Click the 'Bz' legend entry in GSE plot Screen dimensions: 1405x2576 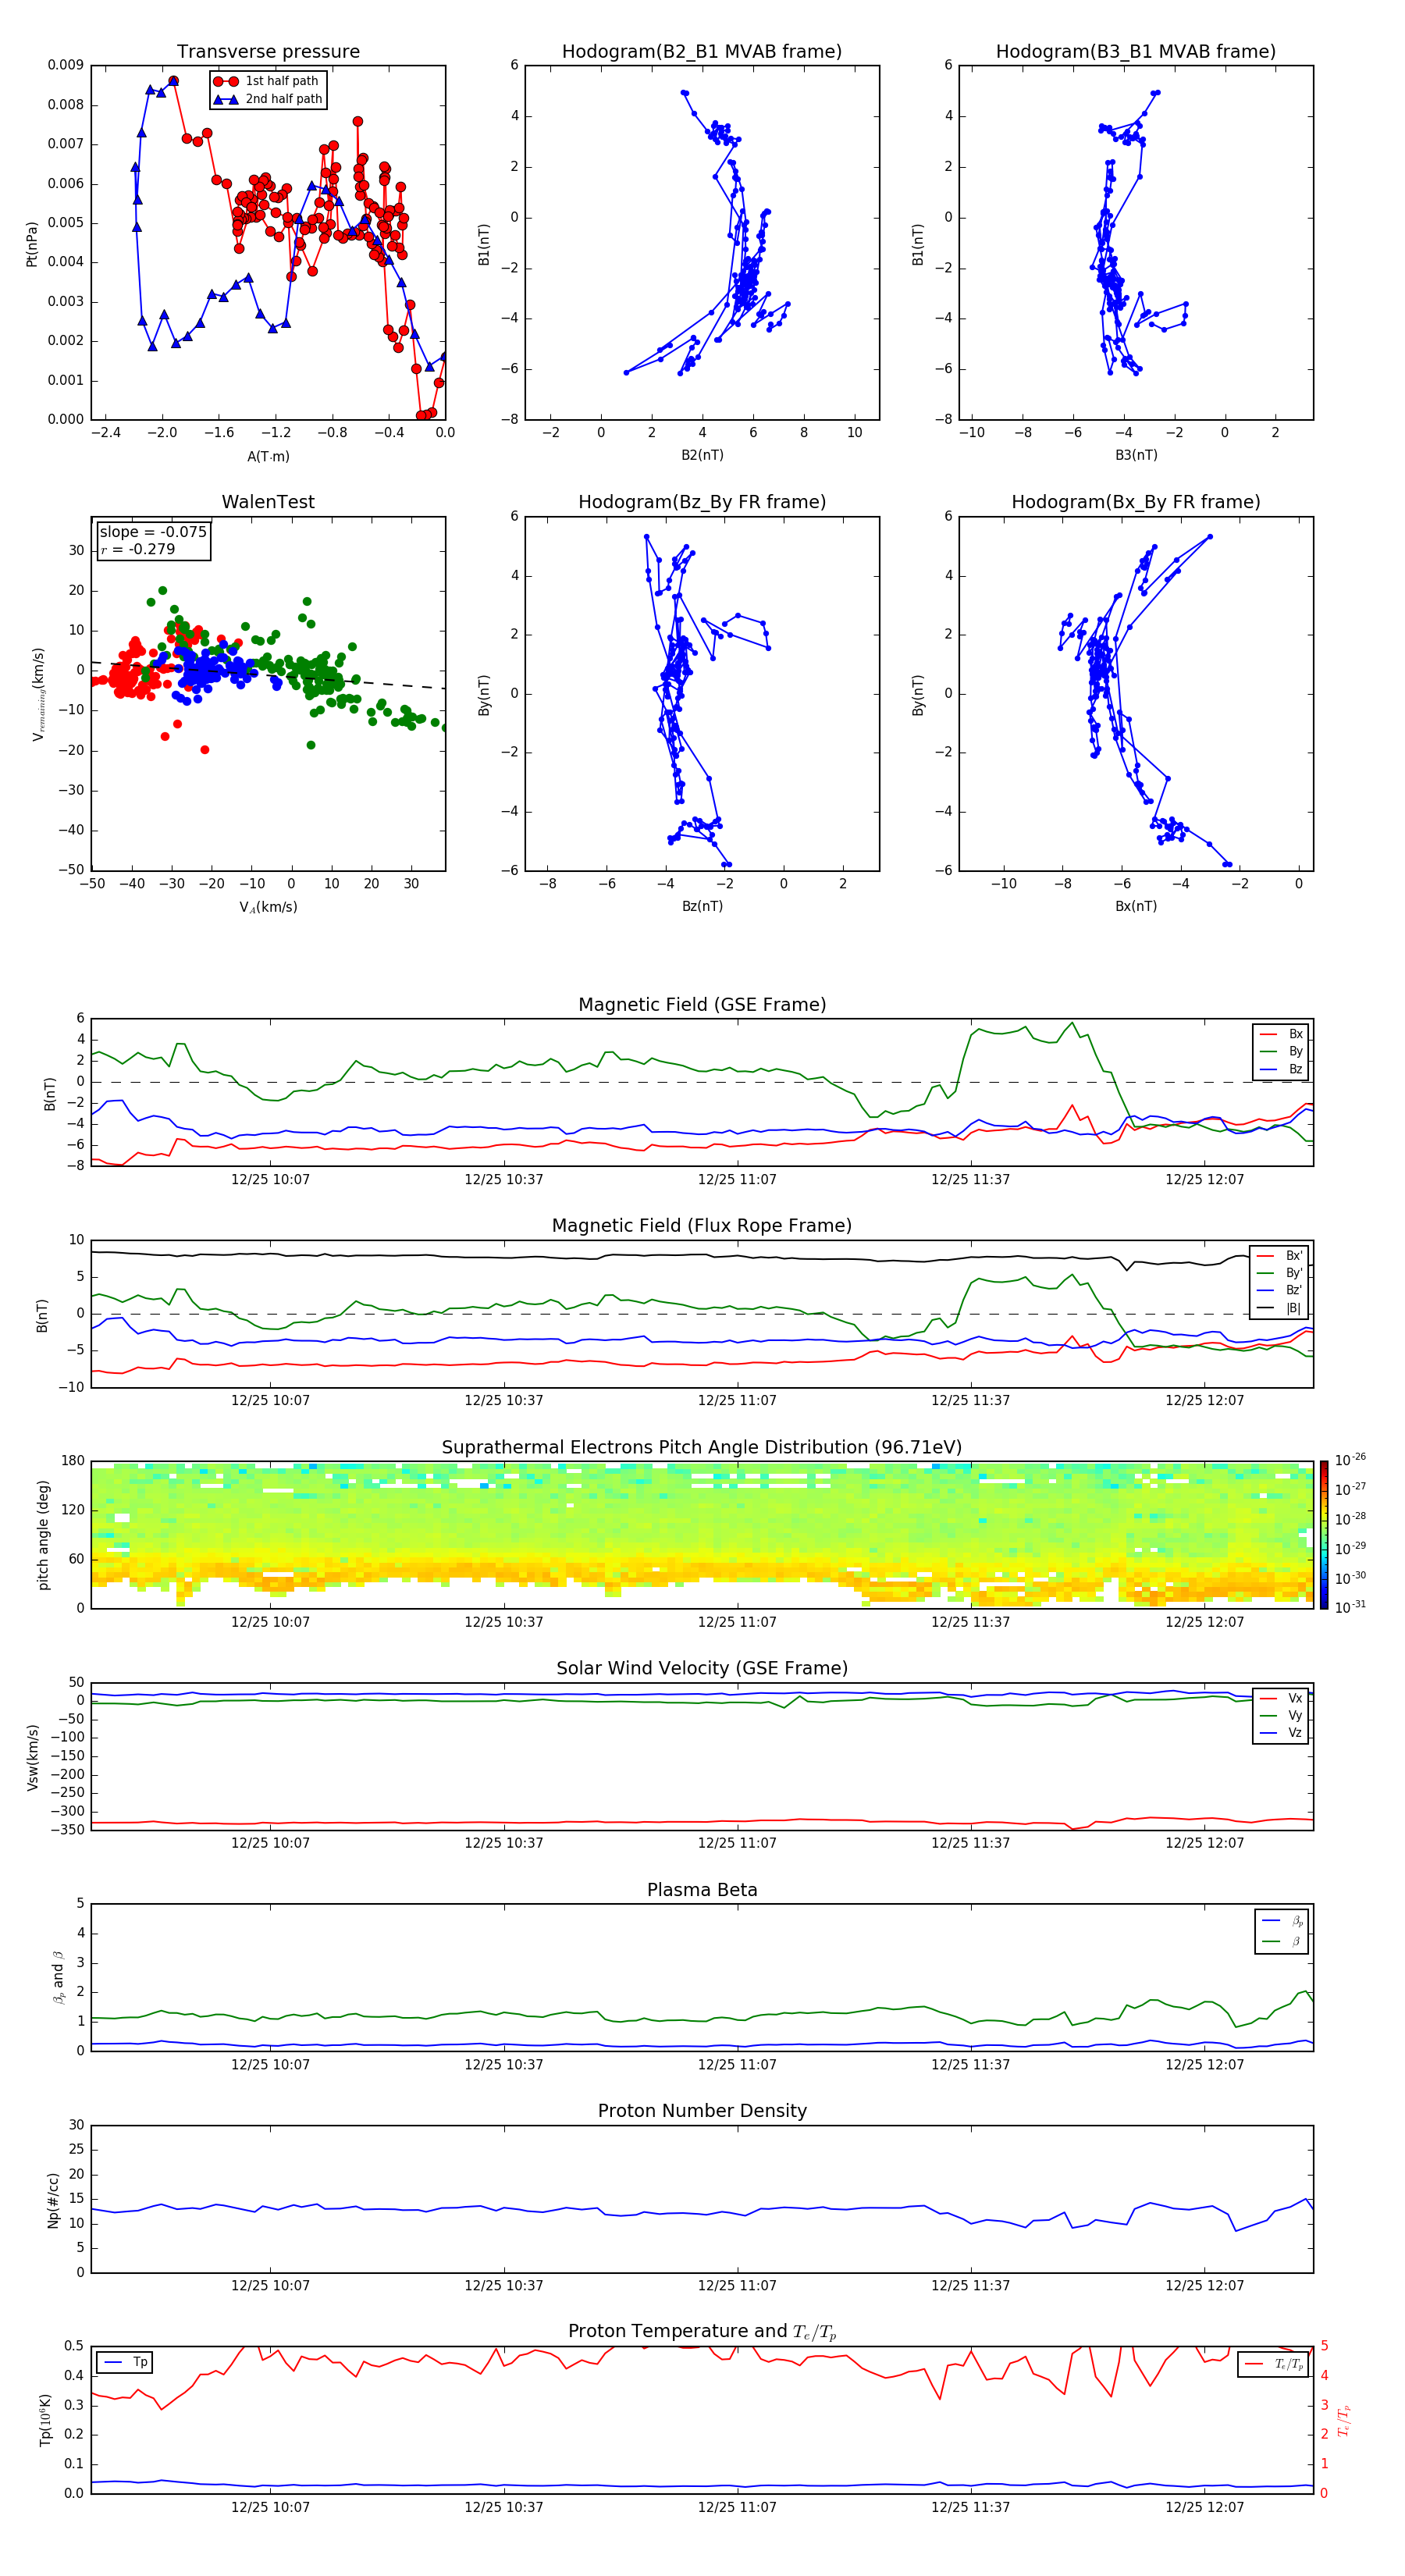(x=1283, y=1069)
